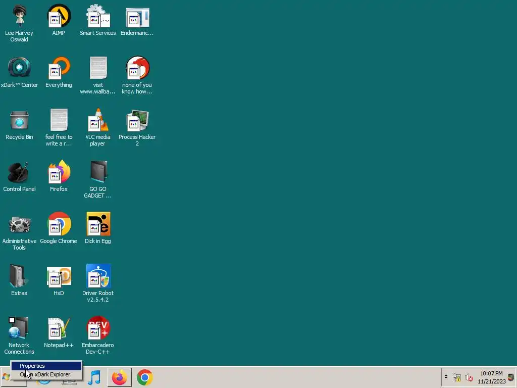This screenshot has width=517, height=388.
Task: Select the Dick in Egg shortcut
Action: click(98, 228)
